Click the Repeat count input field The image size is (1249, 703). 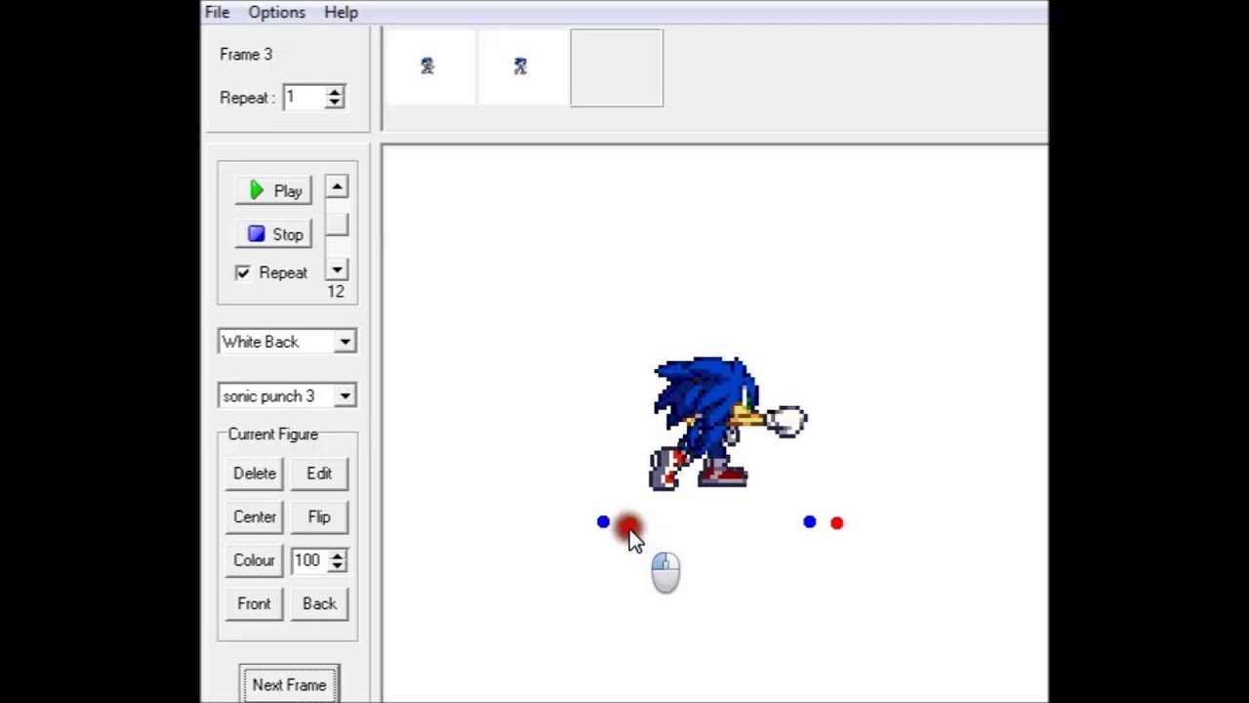click(x=303, y=97)
